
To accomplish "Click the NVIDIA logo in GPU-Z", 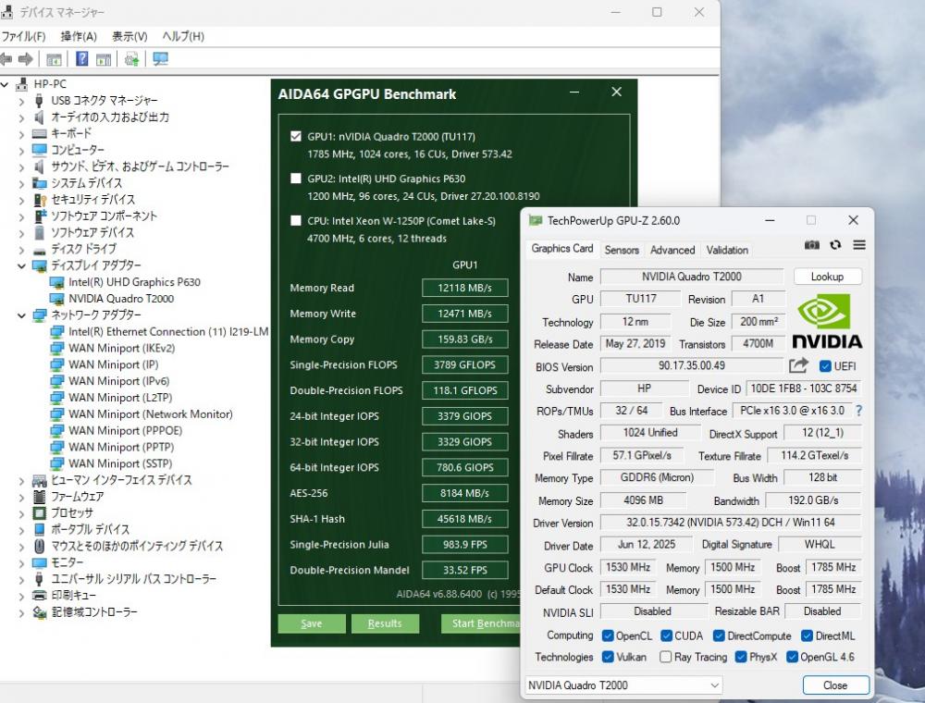I will (x=827, y=322).
